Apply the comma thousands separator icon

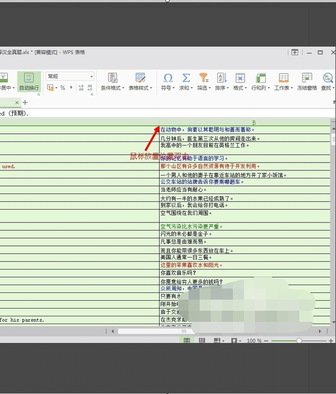(x=71, y=88)
